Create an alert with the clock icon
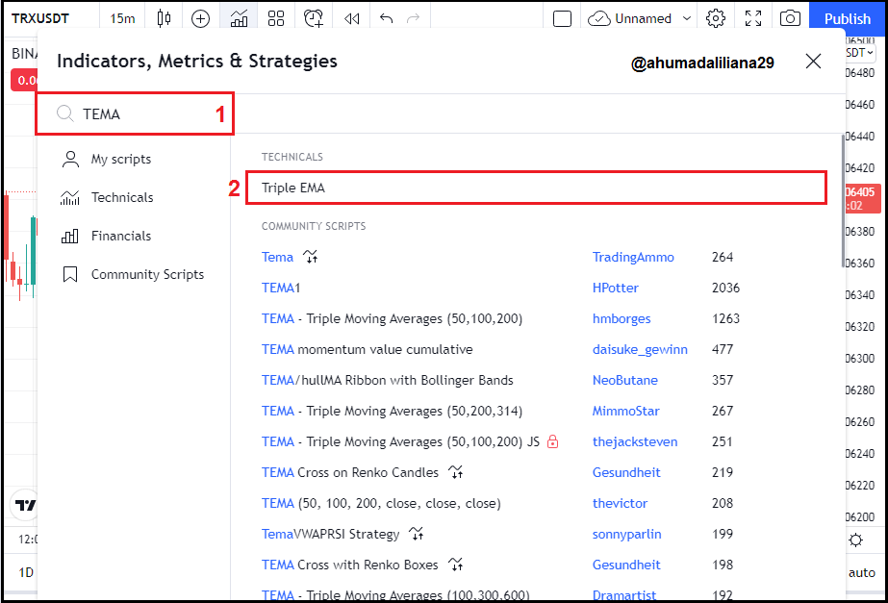Viewport: 888px width, 603px height. click(314, 18)
